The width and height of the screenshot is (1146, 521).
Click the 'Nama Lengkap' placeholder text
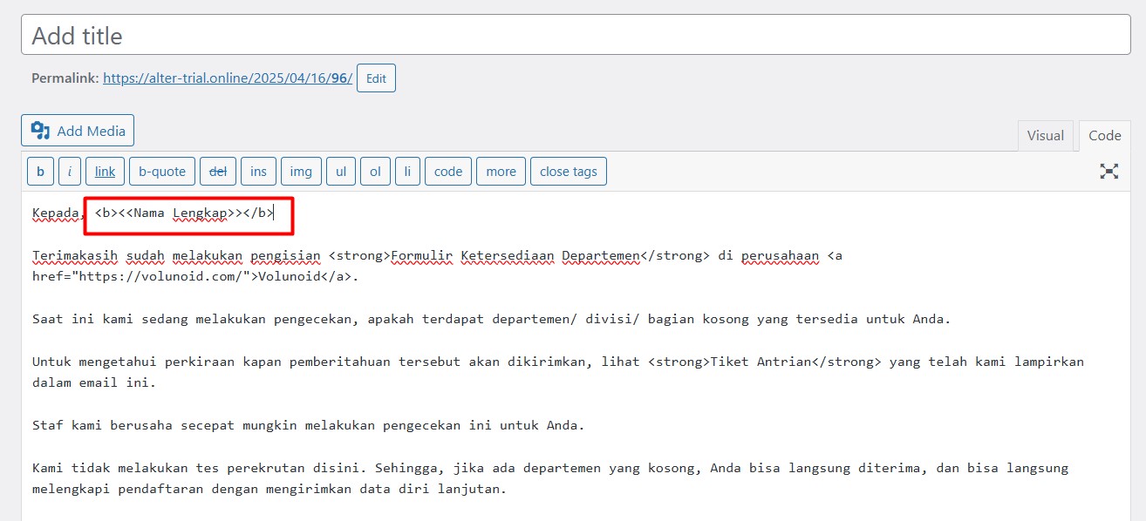180,213
